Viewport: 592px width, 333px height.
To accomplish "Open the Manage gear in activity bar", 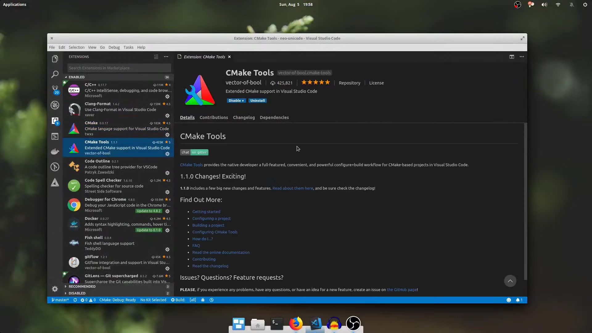I will [x=55, y=289].
